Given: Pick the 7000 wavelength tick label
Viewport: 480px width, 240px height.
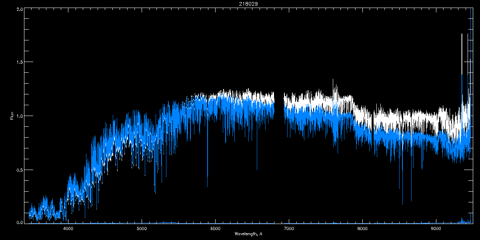Looking at the screenshot, I should (x=289, y=228).
